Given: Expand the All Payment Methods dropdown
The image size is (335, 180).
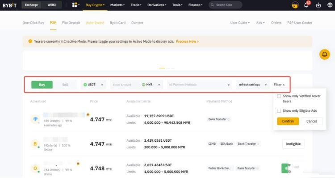Looking at the screenshot, I should pyautogui.click(x=199, y=84).
